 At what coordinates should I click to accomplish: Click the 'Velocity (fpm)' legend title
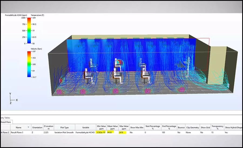(36, 49)
